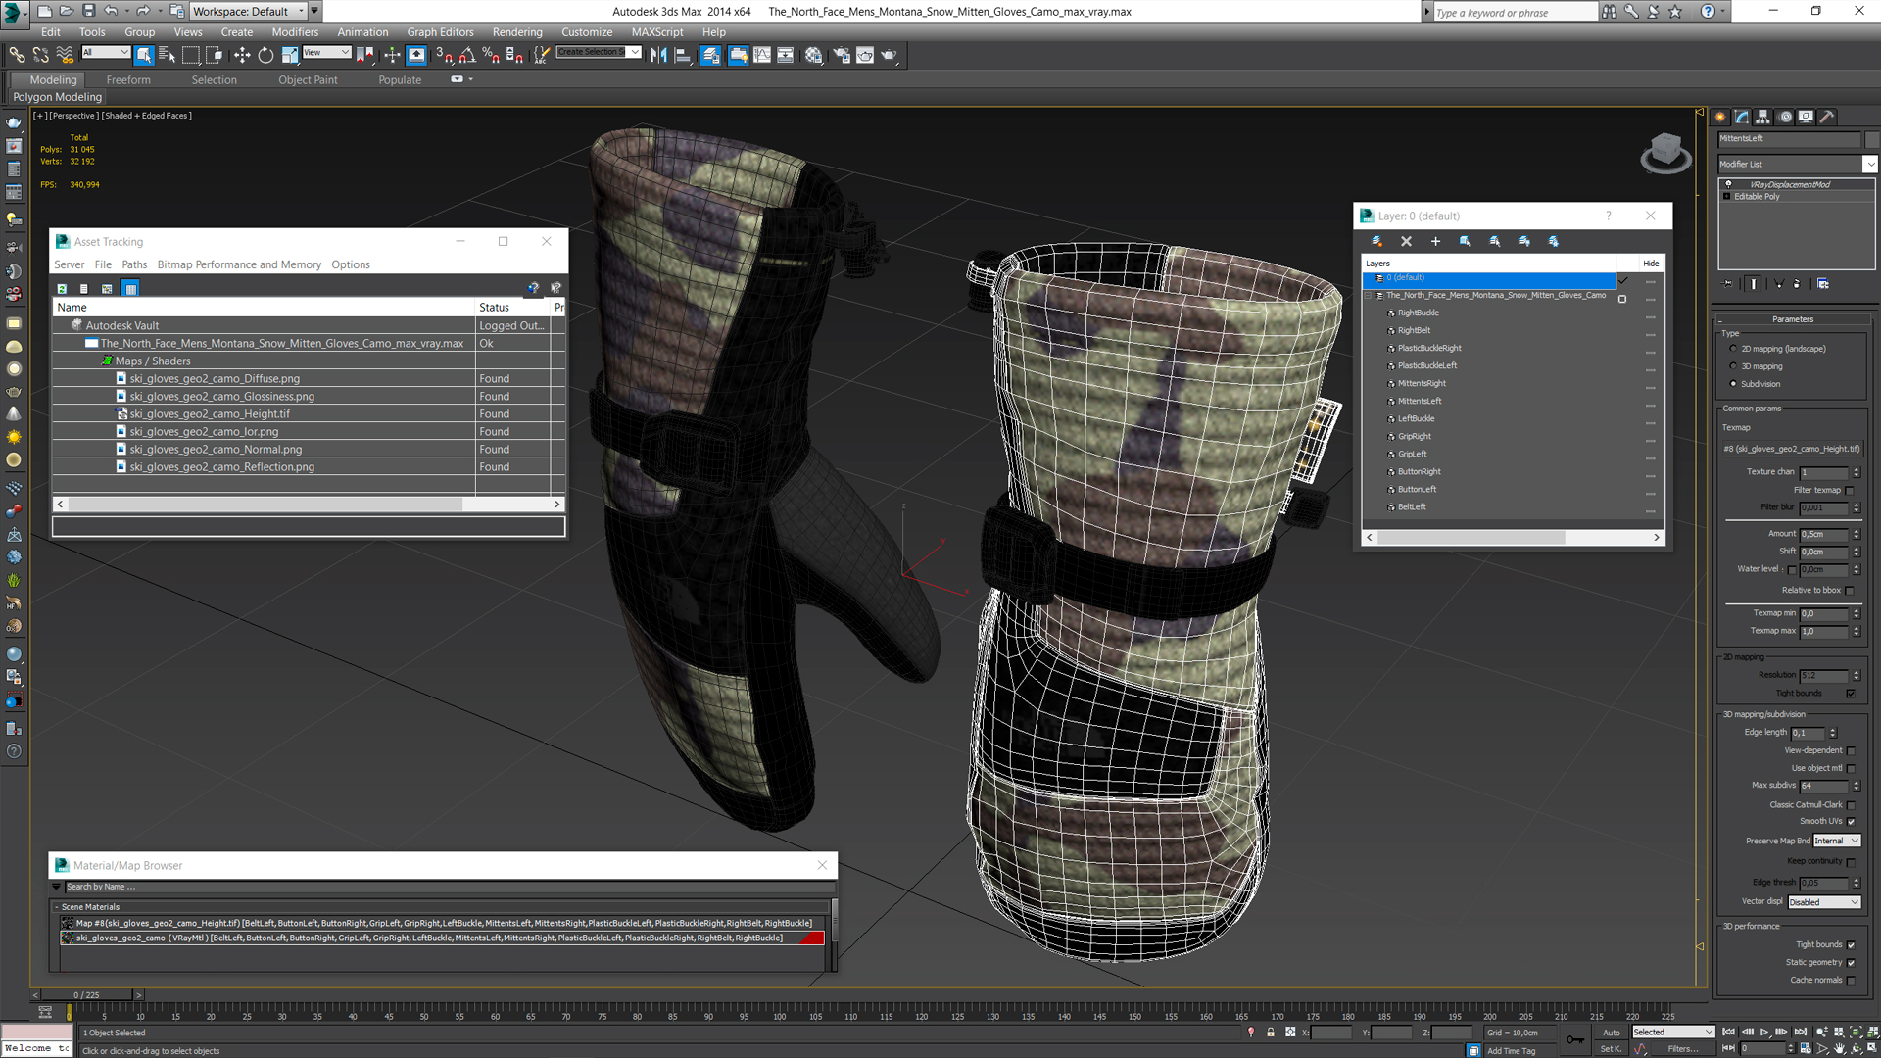The image size is (1881, 1058).
Task: Click the Auto key button
Action: (1611, 1033)
